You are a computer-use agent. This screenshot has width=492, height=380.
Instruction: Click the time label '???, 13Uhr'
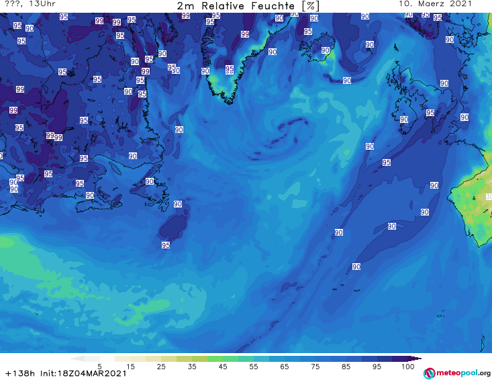point(30,4)
